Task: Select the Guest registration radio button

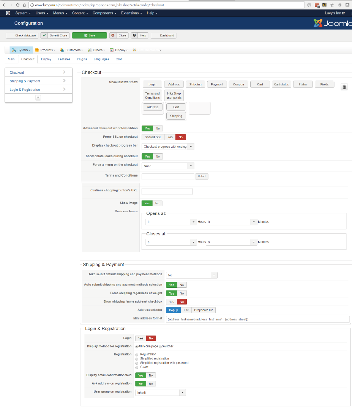Action: pyautogui.click(x=137, y=367)
